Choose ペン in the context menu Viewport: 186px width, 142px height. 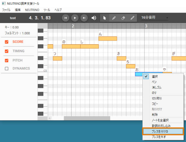(x=163, y=82)
